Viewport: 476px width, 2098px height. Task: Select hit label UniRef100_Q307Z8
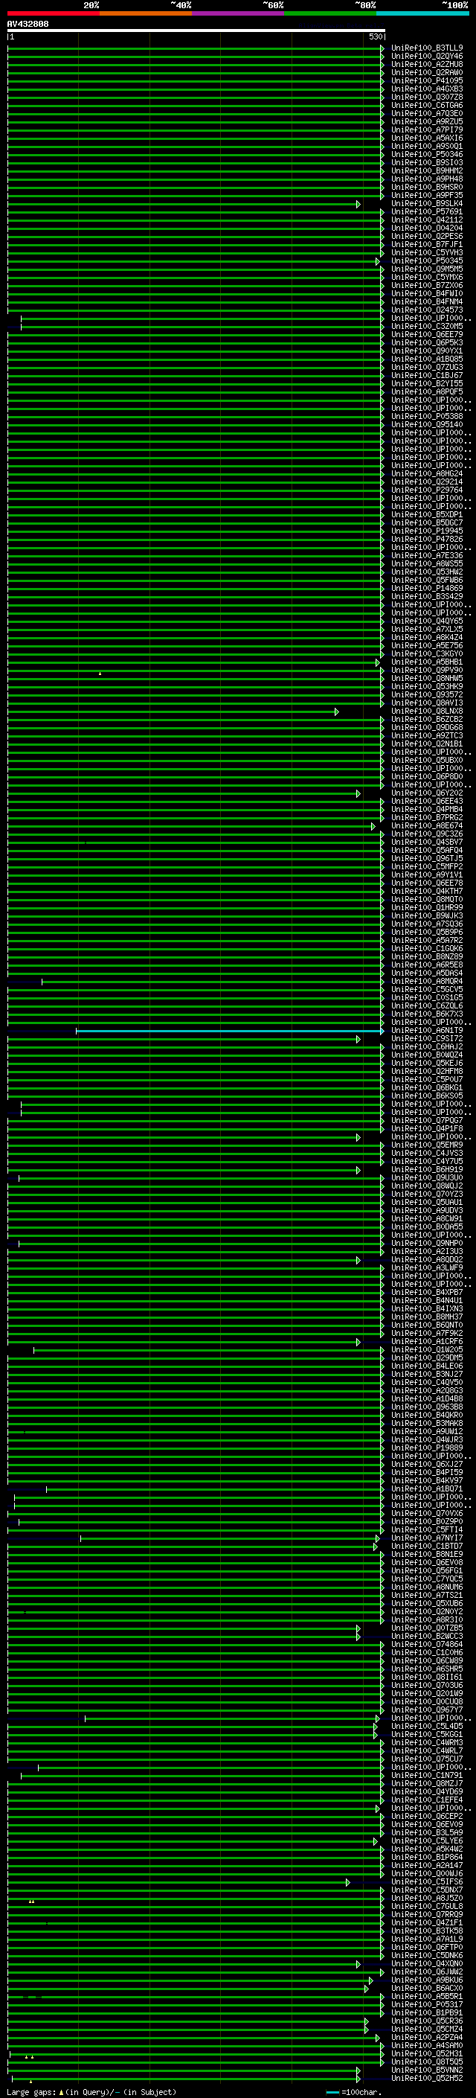(x=427, y=97)
